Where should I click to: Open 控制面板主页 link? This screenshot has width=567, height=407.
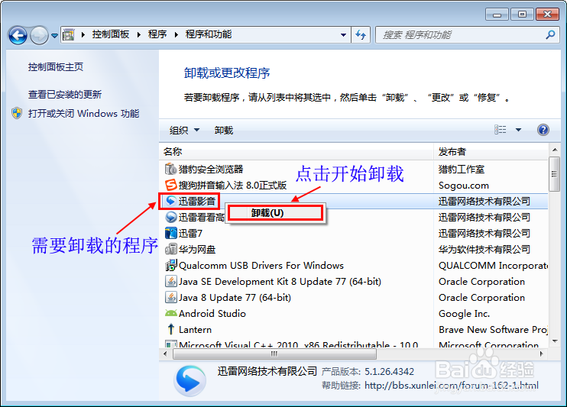[56, 67]
